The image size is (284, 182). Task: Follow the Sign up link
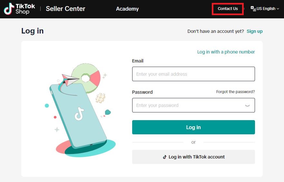(x=254, y=31)
